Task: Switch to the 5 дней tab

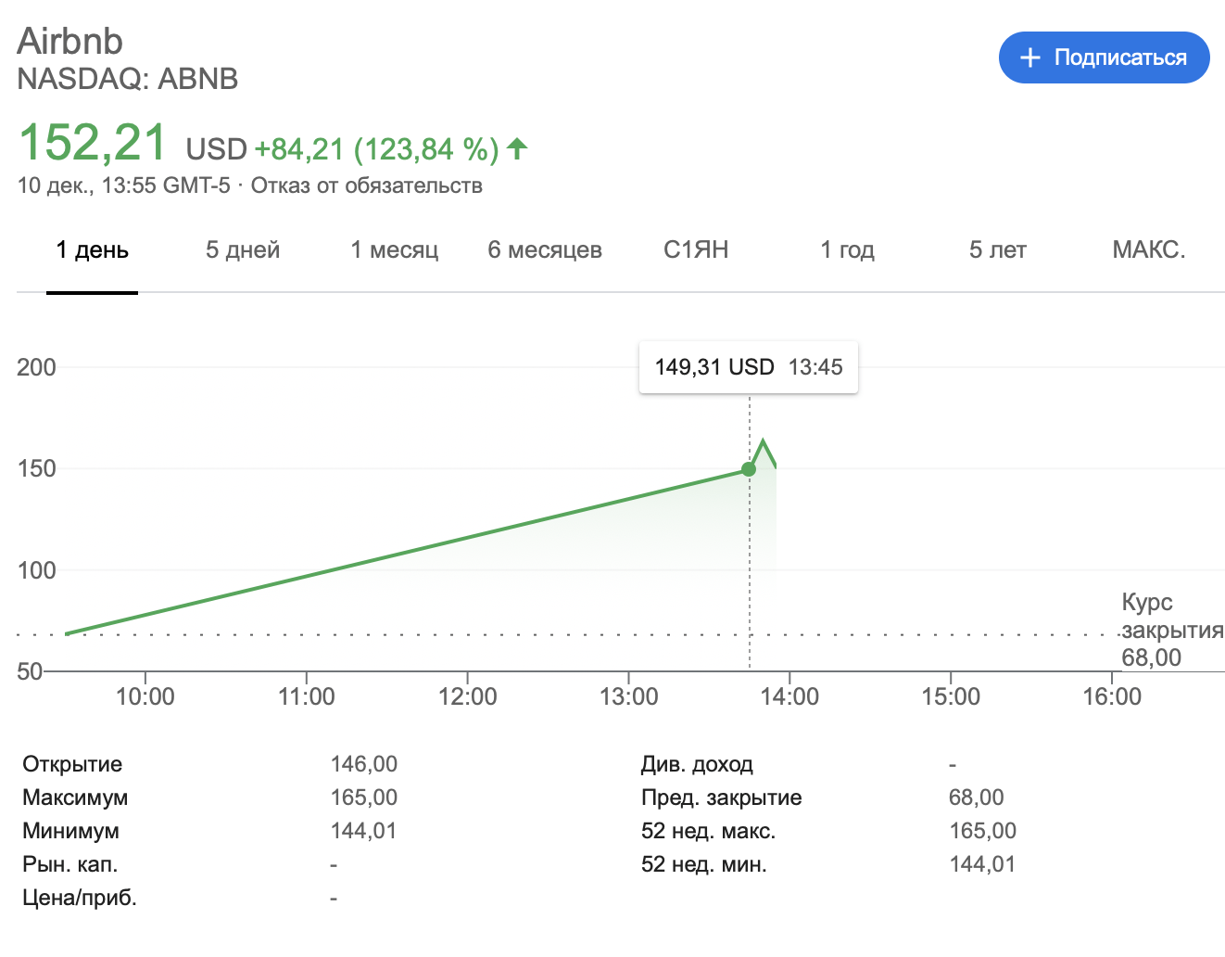Action: tap(243, 249)
